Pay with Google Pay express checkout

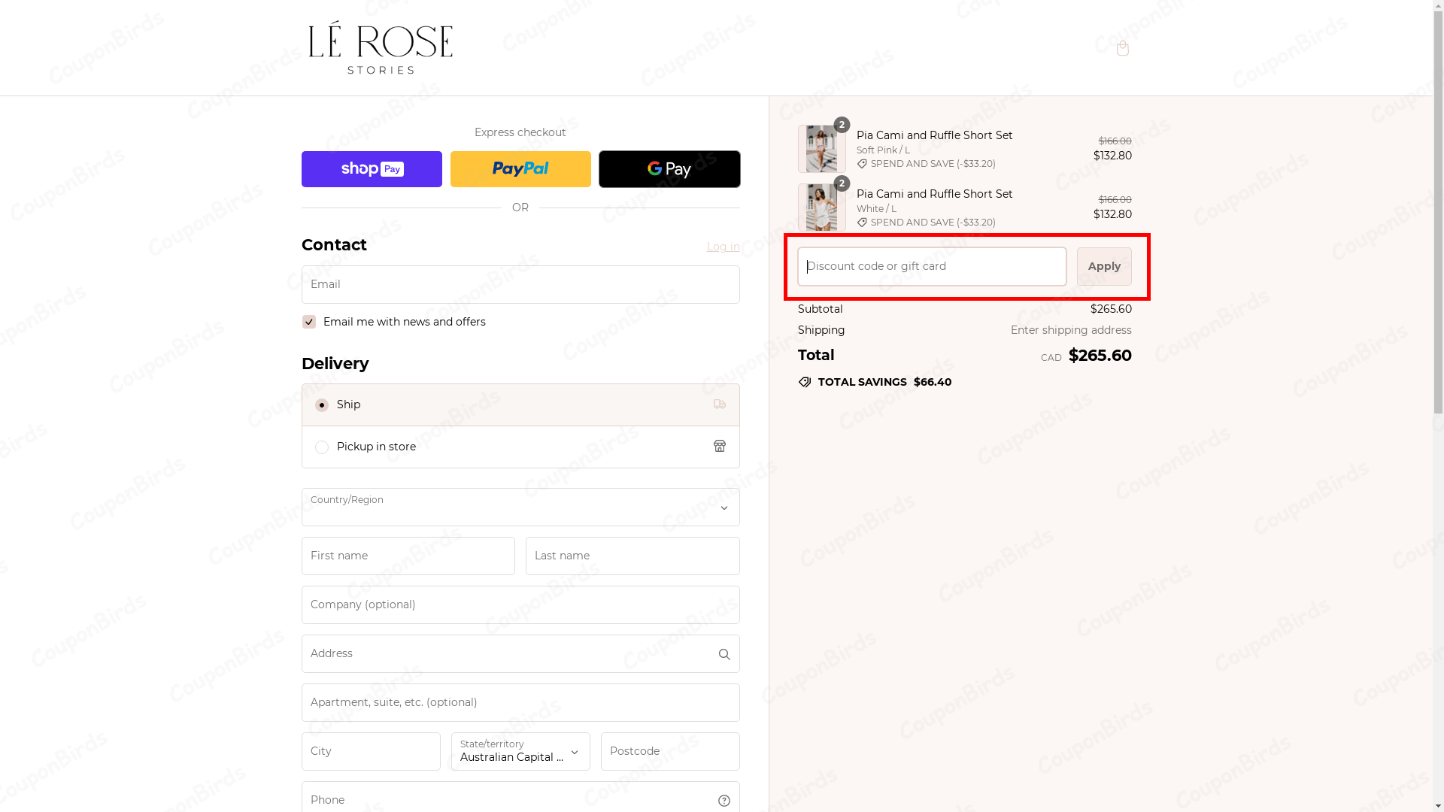[669, 168]
